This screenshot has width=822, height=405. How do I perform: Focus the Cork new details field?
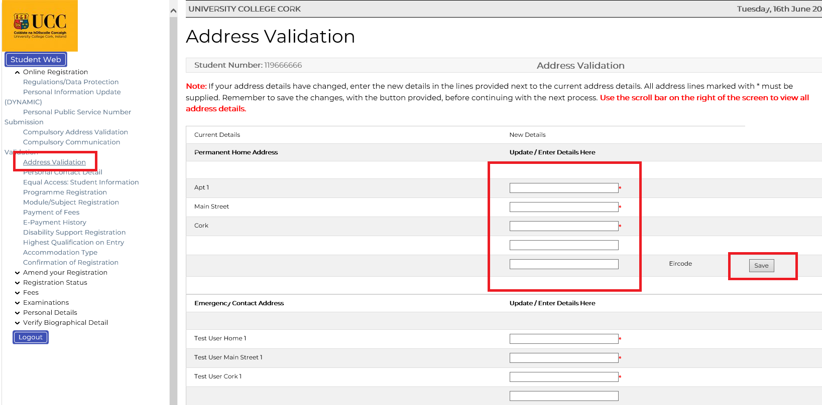coord(564,226)
